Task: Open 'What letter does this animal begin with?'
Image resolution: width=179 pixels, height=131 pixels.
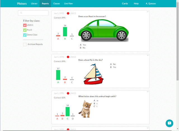Action: pos(97,96)
